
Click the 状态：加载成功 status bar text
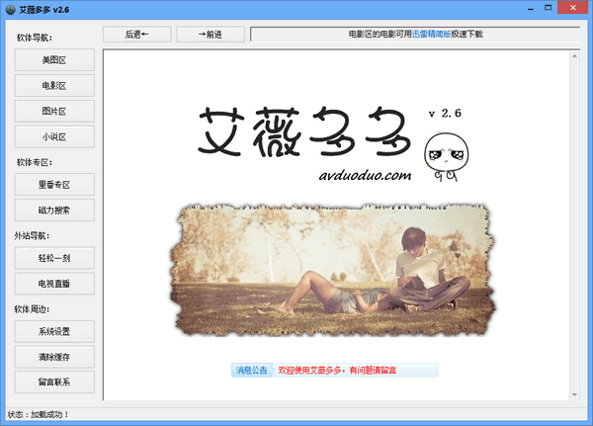click(x=38, y=415)
